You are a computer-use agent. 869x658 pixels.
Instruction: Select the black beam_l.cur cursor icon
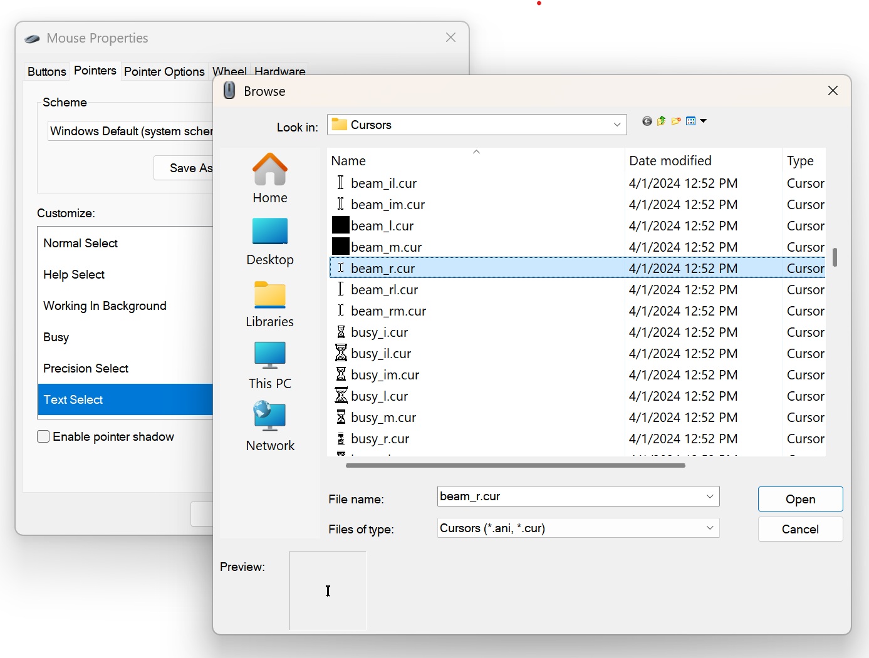[x=340, y=225]
